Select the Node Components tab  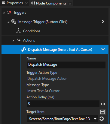coord(51,3)
